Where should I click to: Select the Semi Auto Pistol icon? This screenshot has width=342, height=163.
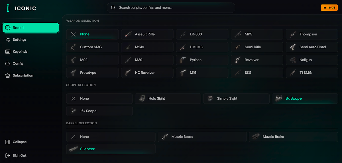click(293, 47)
